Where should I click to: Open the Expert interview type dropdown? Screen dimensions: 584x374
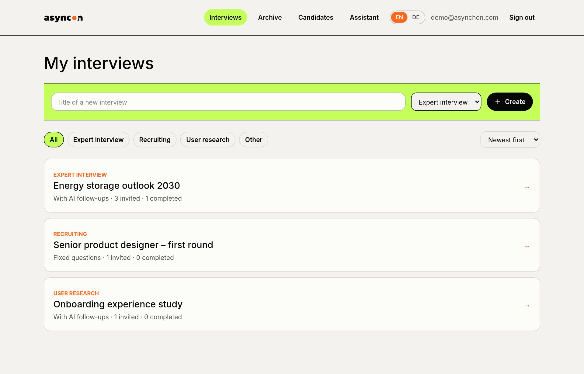pos(446,102)
